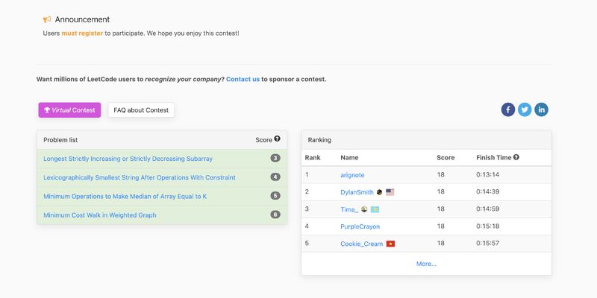Open the Contact us link
This screenshot has width=597, height=298.
(x=243, y=80)
